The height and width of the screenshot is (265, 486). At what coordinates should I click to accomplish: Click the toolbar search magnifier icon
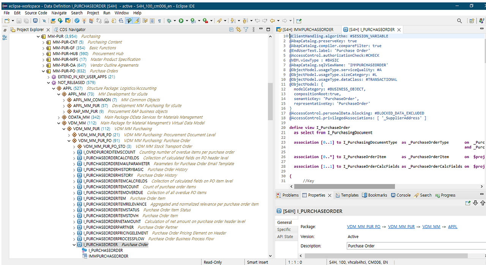[459, 21]
